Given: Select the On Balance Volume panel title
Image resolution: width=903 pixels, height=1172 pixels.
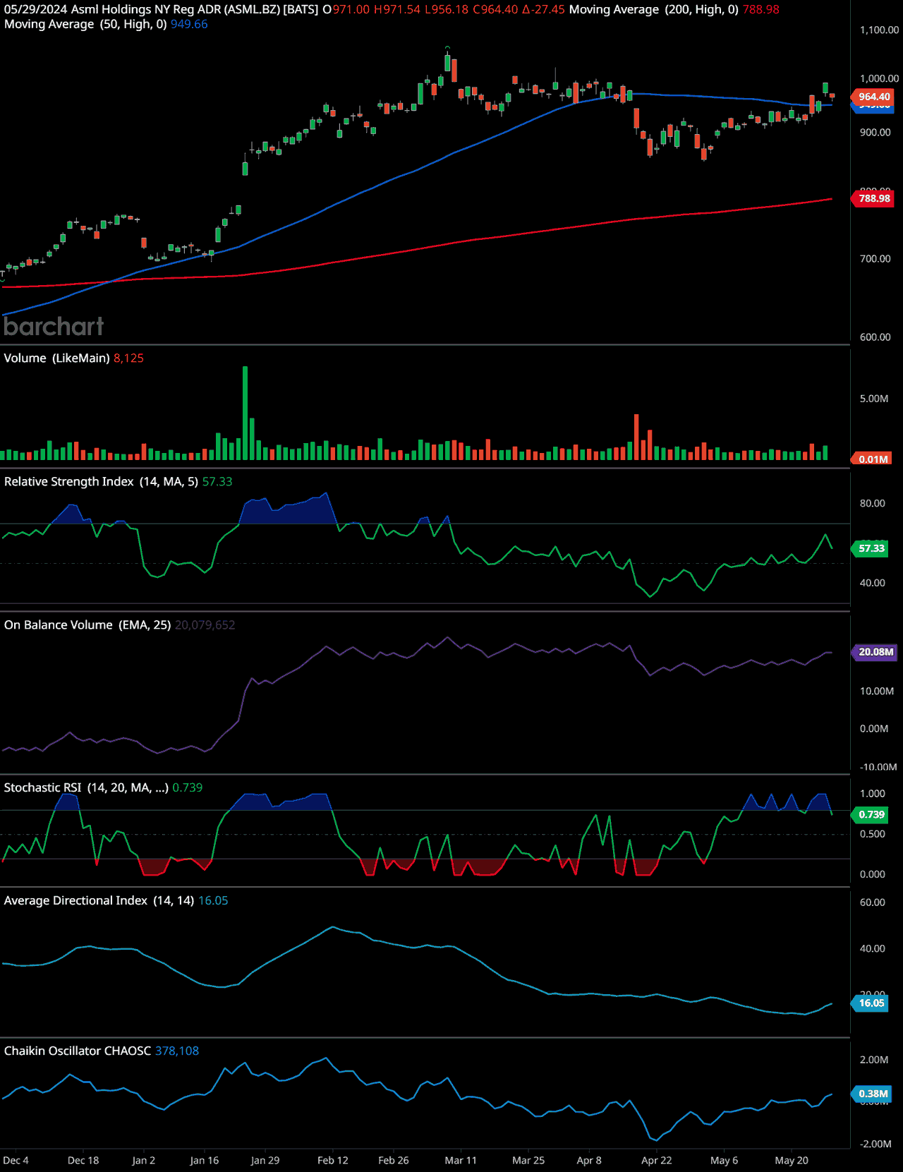Looking at the screenshot, I should pyautogui.click(x=58, y=624).
